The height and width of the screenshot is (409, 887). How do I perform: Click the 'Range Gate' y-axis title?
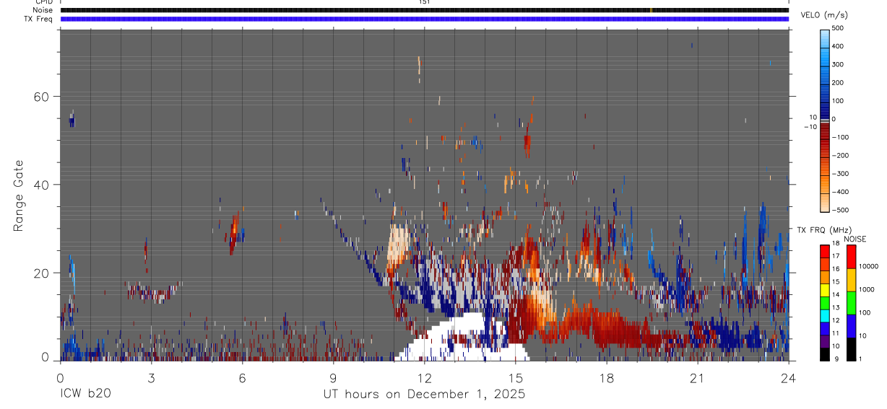(x=19, y=195)
